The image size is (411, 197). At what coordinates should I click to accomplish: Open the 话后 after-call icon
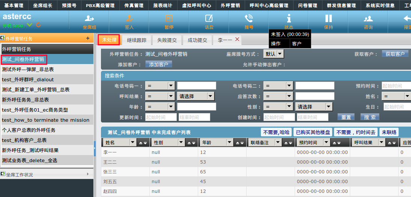[x=209, y=18]
